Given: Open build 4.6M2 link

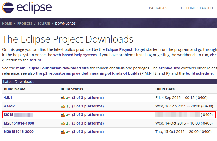Looking at the screenshot, I should (x=9, y=106).
